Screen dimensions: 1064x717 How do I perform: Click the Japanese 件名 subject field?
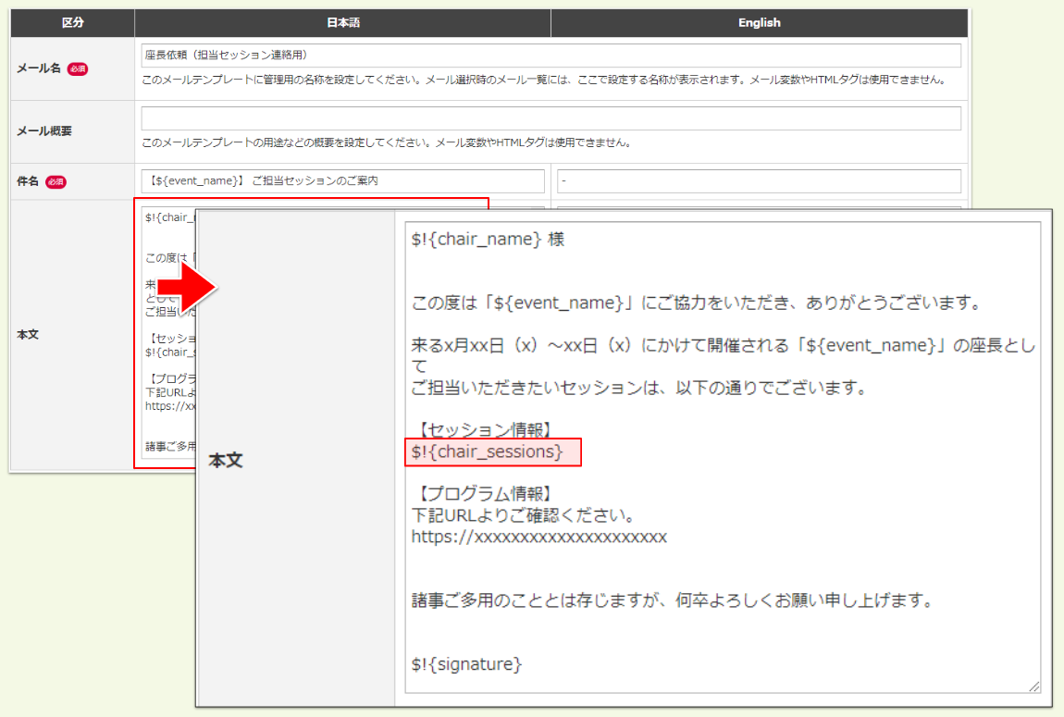pyautogui.click(x=342, y=181)
